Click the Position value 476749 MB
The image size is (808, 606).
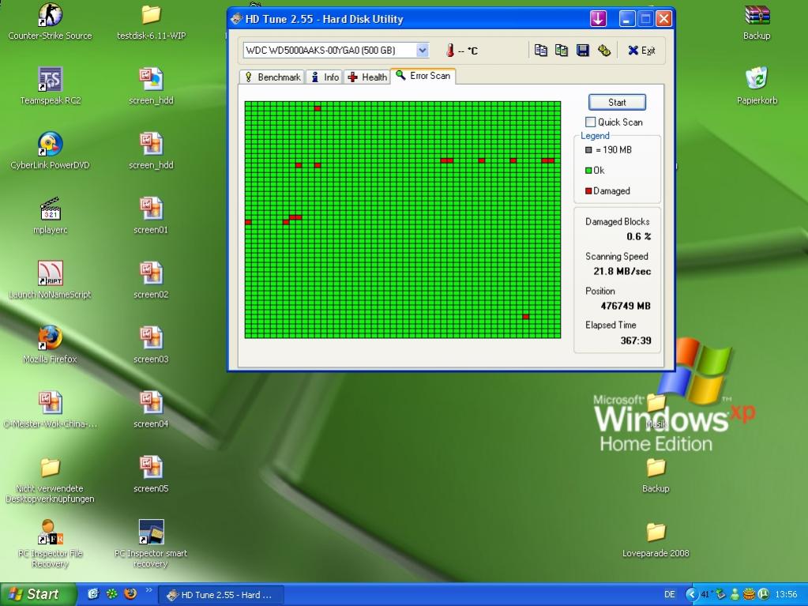coord(625,306)
